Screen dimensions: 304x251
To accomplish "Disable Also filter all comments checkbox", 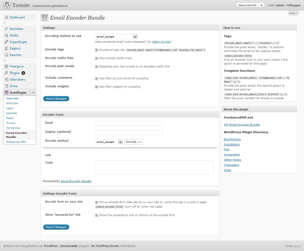I will pos(97,79).
